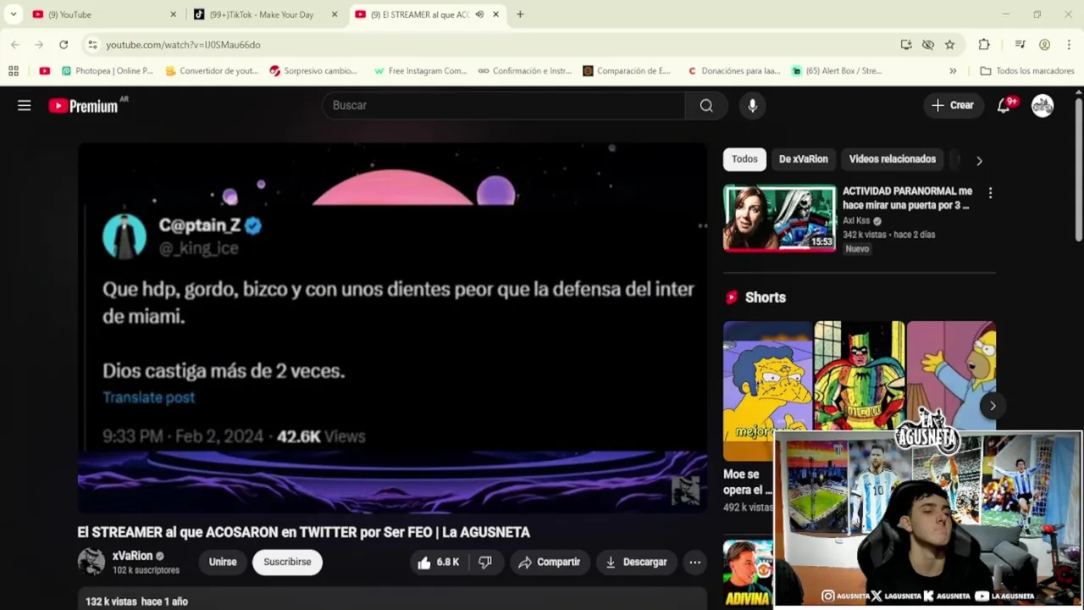
Task: Click the page vertical scrollbar
Action: [1078, 169]
